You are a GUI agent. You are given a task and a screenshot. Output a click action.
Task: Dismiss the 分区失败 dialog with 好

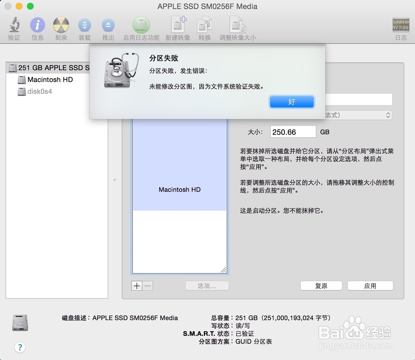tap(292, 101)
